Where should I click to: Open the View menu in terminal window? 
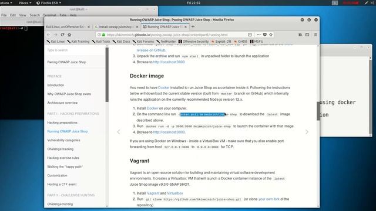point(22,15)
